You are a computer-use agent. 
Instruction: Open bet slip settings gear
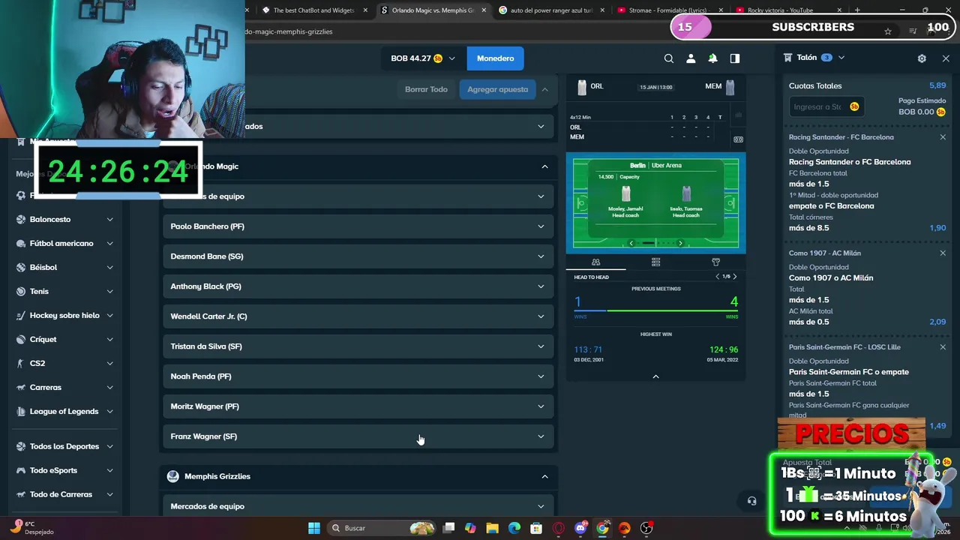coord(922,58)
